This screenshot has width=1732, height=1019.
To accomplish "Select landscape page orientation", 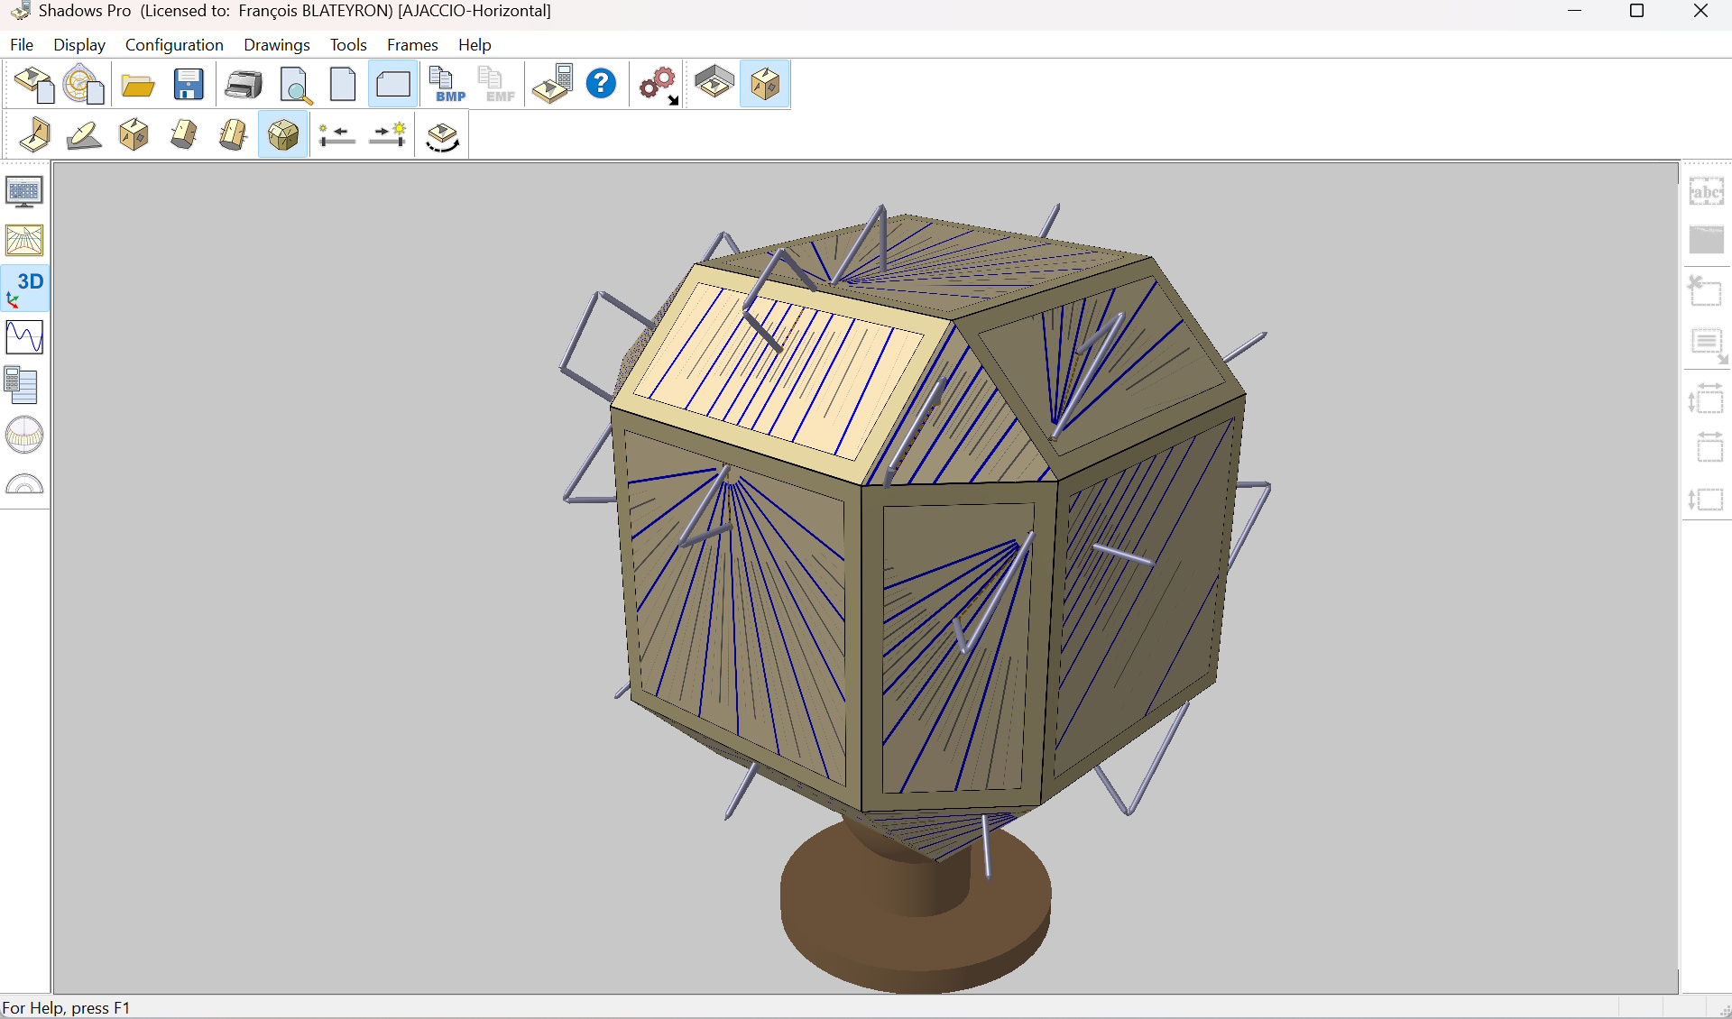I will (x=392, y=85).
